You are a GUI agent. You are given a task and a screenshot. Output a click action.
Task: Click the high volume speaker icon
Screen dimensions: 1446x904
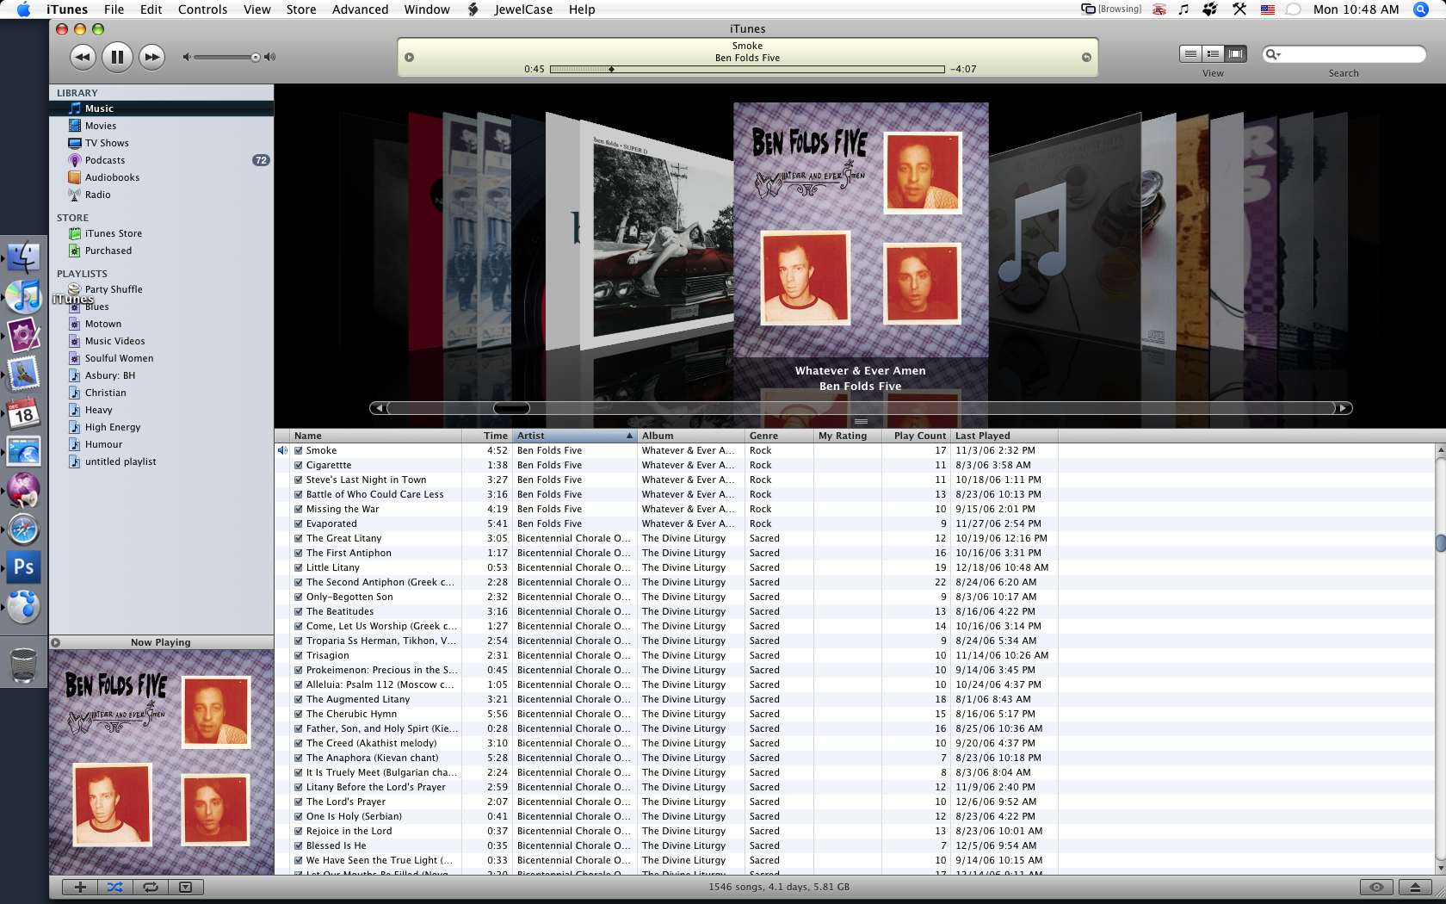coord(269,58)
